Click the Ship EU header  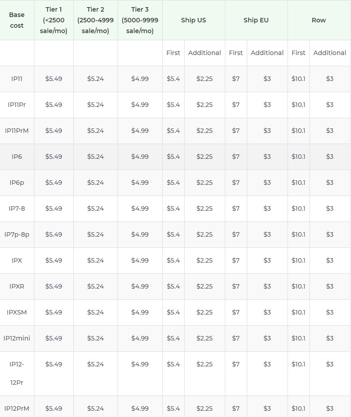256,20
